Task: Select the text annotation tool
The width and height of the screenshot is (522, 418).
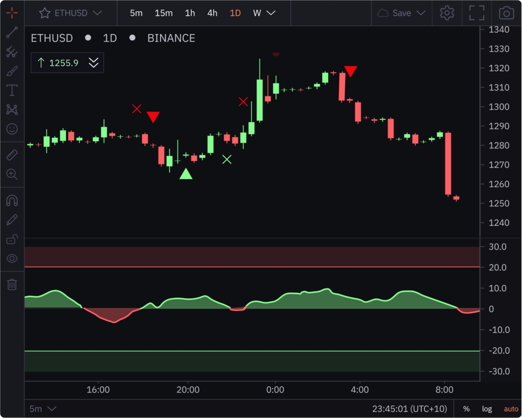Action: [x=12, y=90]
